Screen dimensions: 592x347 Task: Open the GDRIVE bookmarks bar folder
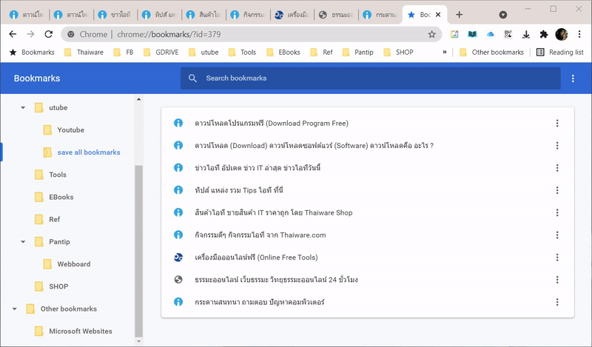tap(161, 52)
